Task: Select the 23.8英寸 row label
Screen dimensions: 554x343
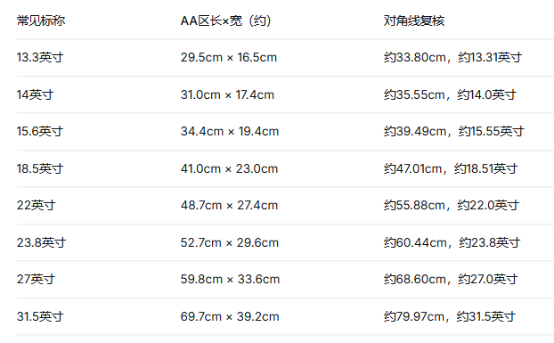Action: coord(41,242)
